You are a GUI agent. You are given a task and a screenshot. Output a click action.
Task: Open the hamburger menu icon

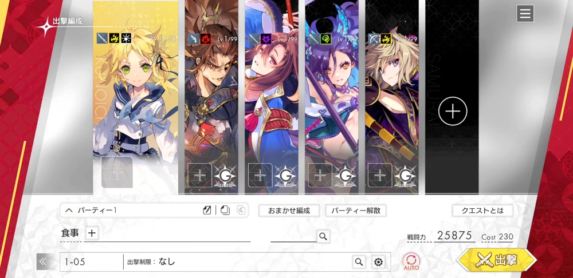click(525, 14)
